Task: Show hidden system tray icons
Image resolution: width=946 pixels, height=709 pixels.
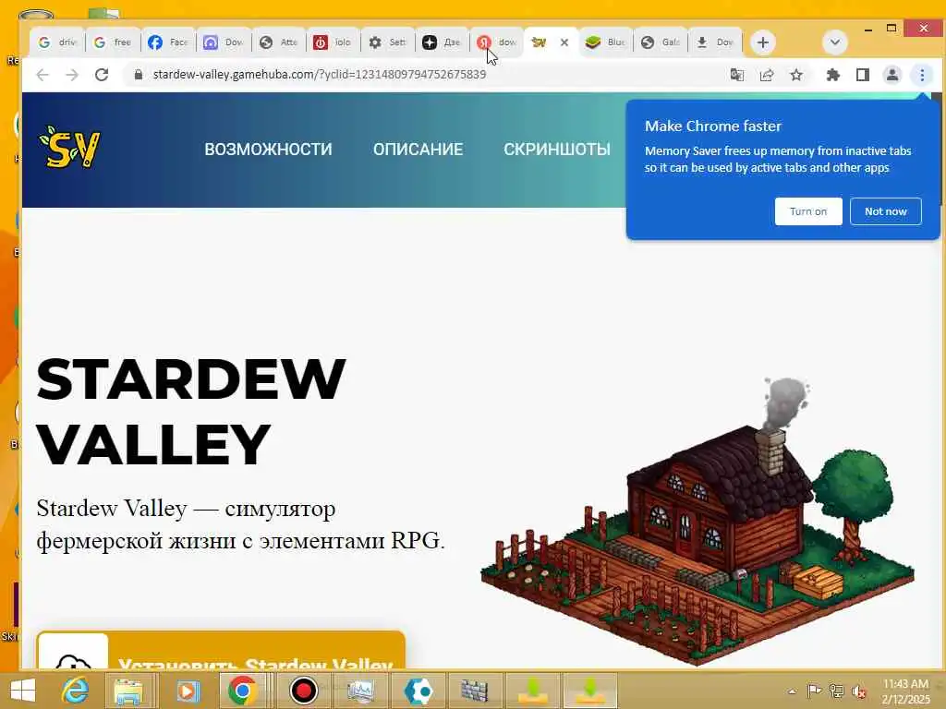Action: 792,691
